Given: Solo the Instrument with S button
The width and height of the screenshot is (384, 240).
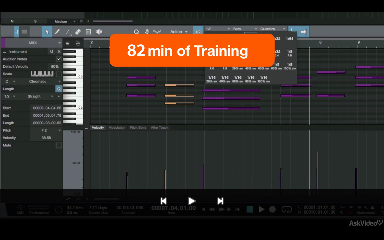Looking at the screenshot, I should pyautogui.click(x=59, y=52).
